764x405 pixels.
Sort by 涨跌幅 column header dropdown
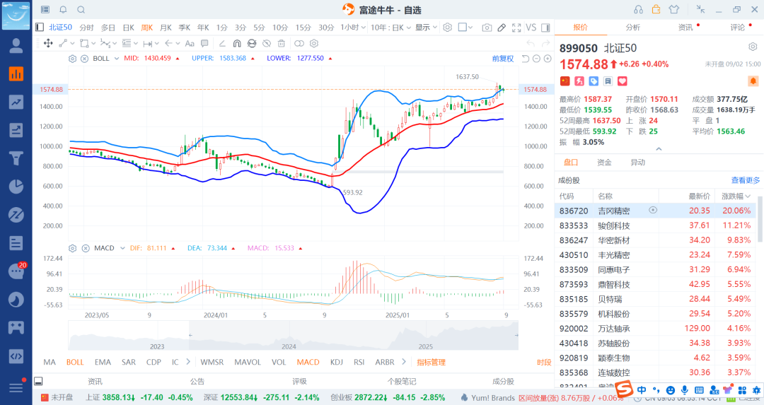[x=736, y=196]
